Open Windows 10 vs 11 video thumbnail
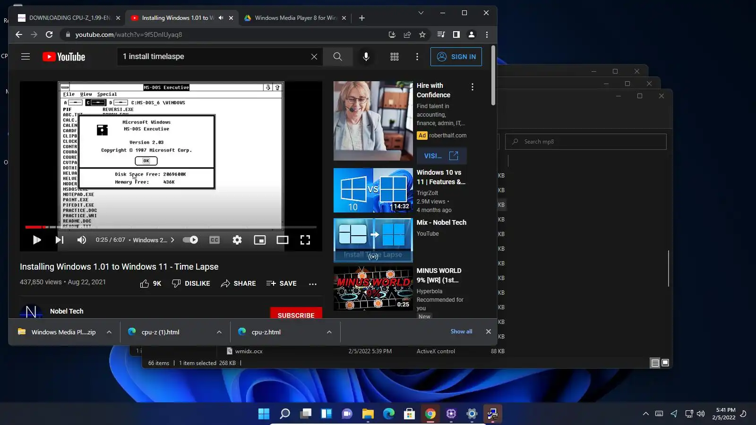Screen dimensions: 756x425 373,190
